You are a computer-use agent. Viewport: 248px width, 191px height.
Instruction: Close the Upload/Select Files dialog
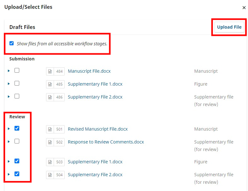[x=244, y=8]
